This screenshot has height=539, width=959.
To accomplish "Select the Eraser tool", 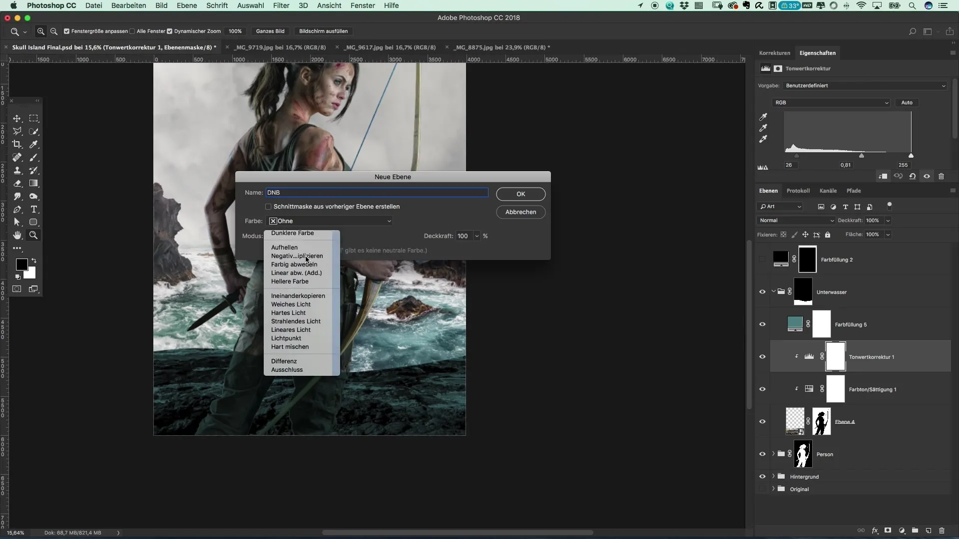I will click(17, 183).
